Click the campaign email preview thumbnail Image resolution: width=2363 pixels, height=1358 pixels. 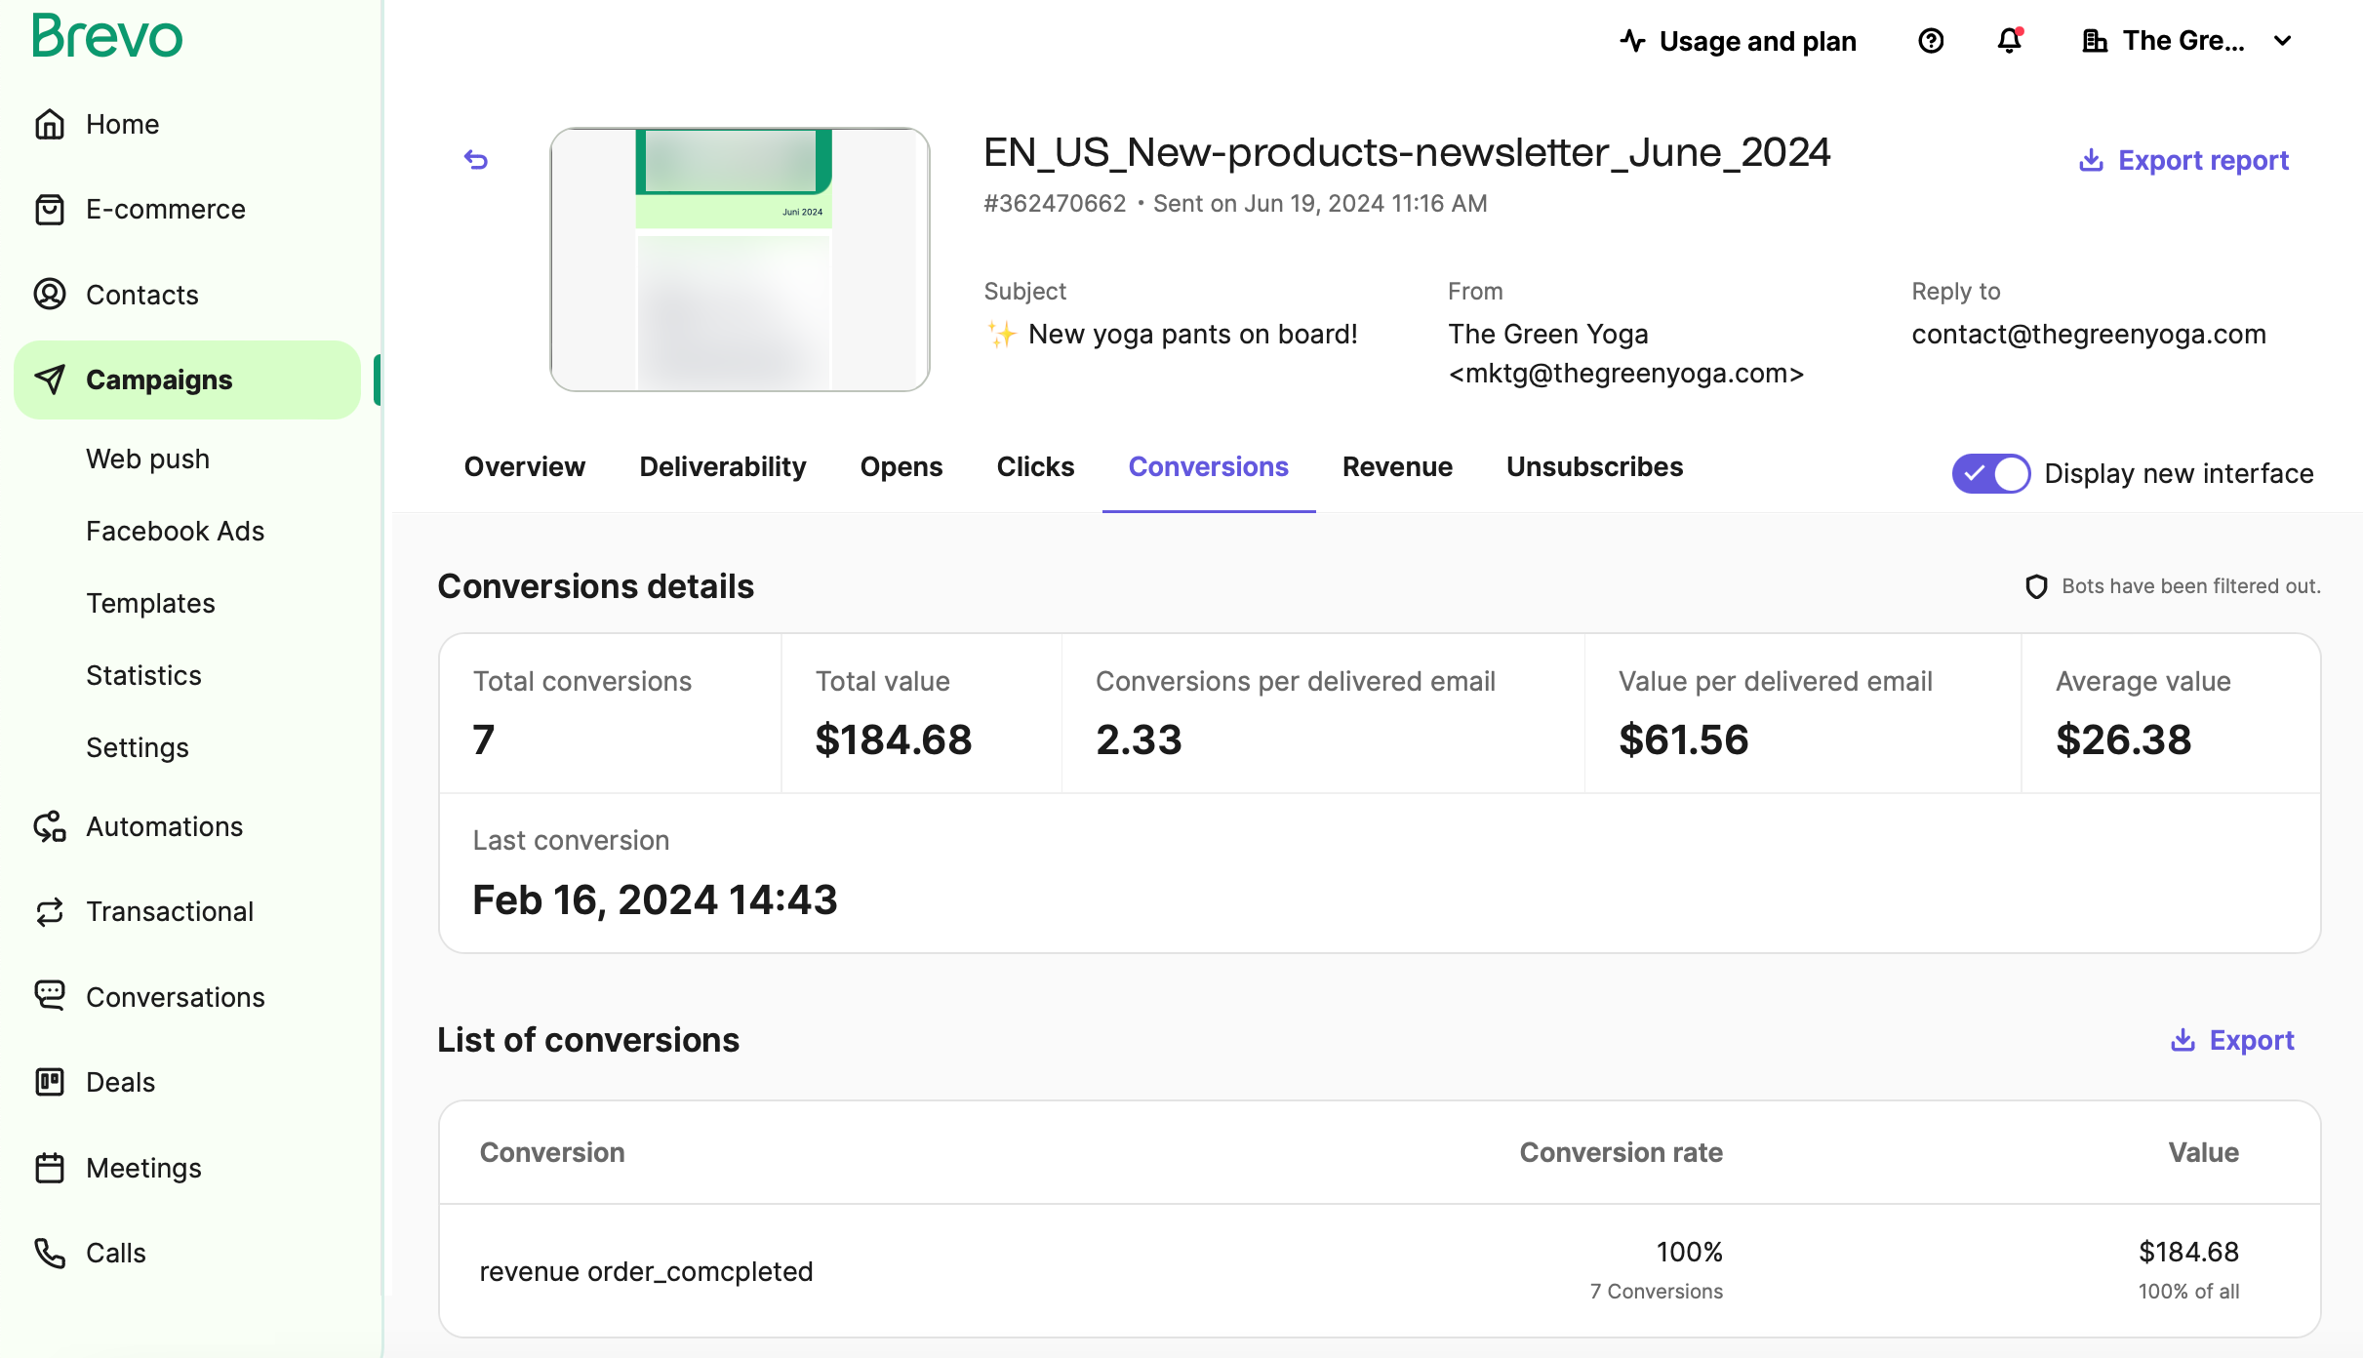739,260
